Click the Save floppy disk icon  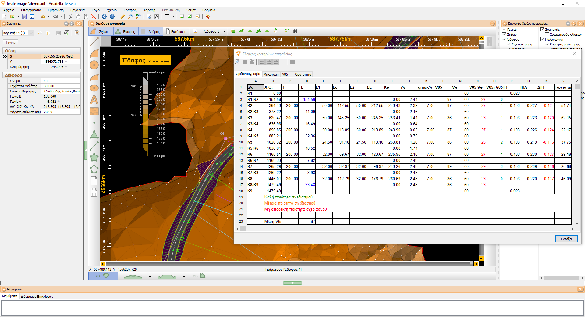(x=24, y=16)
